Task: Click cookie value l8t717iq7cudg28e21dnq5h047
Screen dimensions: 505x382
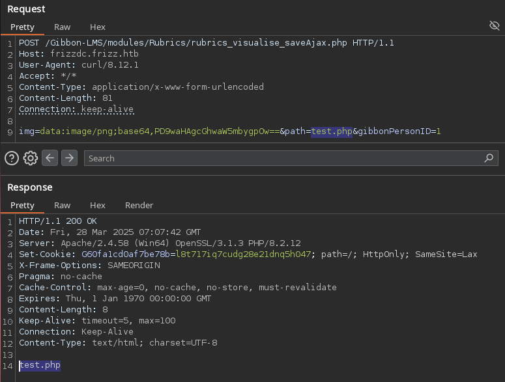Action: pyautogui.click(x=243, y=254)
